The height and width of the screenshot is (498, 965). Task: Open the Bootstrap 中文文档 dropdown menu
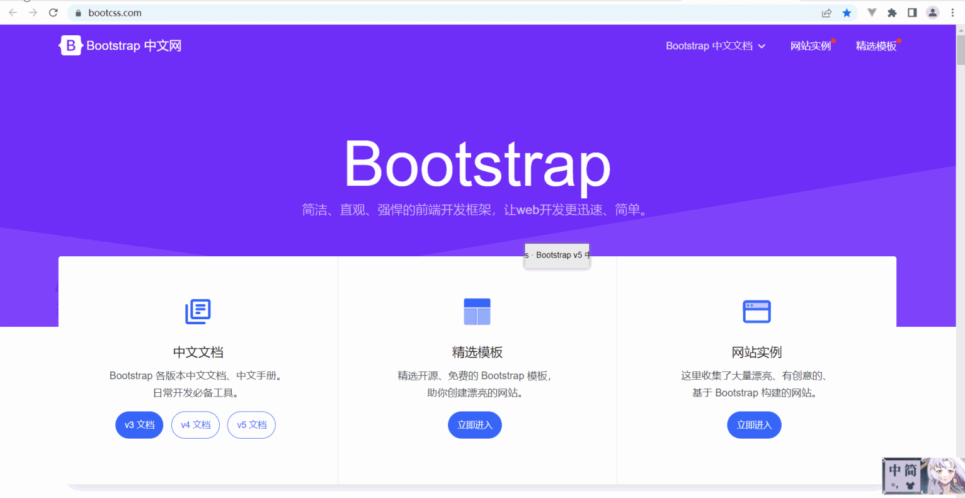(716, 45)
